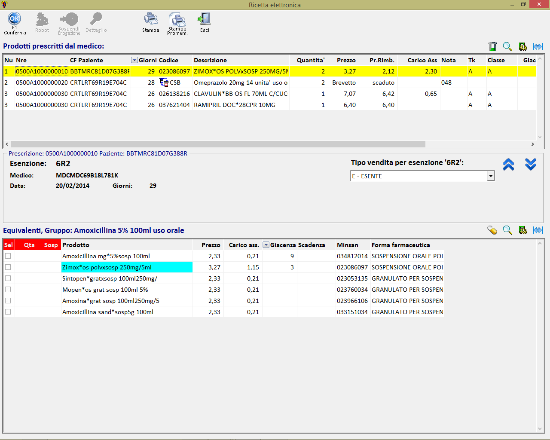550x440 pixels.
Task: Click green export icon above prescribed products
Action: pyautogui.click(x=522, y=46)
